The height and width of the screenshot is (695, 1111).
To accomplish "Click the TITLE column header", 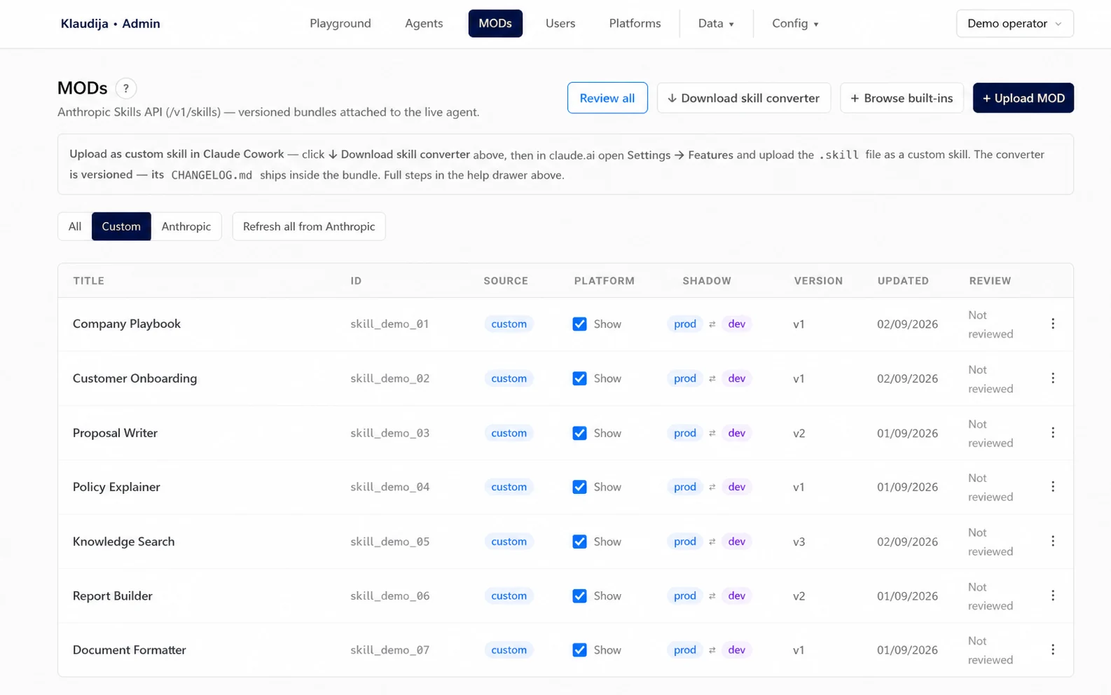I will click(x=88, y=281).
